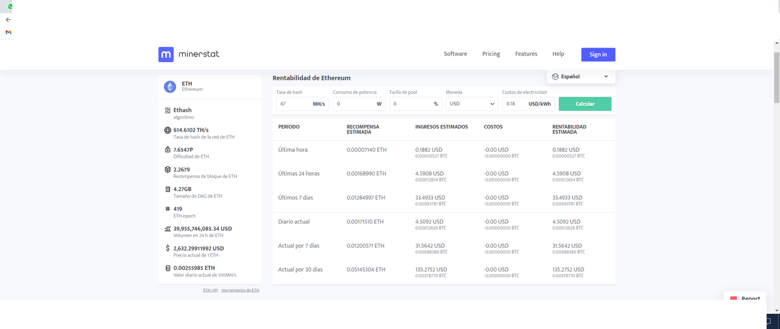Click the 4.27GB DAG size value
Screen dimensions: 780x329
(x=182, y=189)
